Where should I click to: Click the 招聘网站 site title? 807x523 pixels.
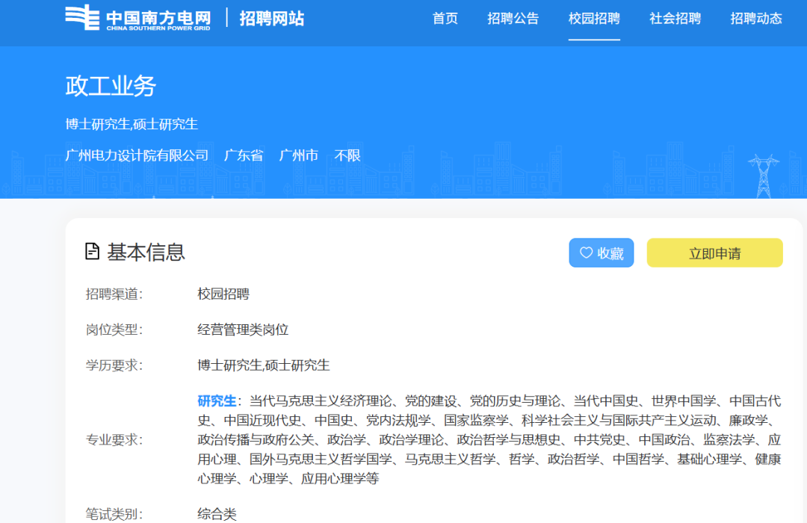[x=272, y=19]
